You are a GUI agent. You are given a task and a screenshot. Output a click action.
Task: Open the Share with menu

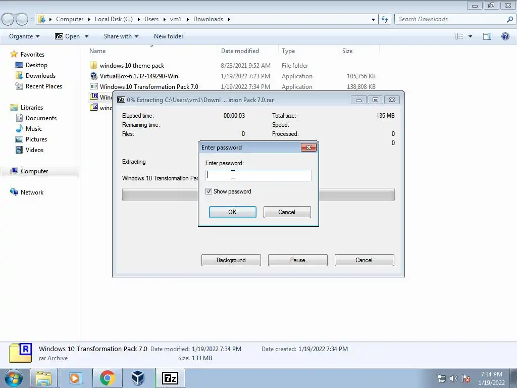(x=121, y=36)
